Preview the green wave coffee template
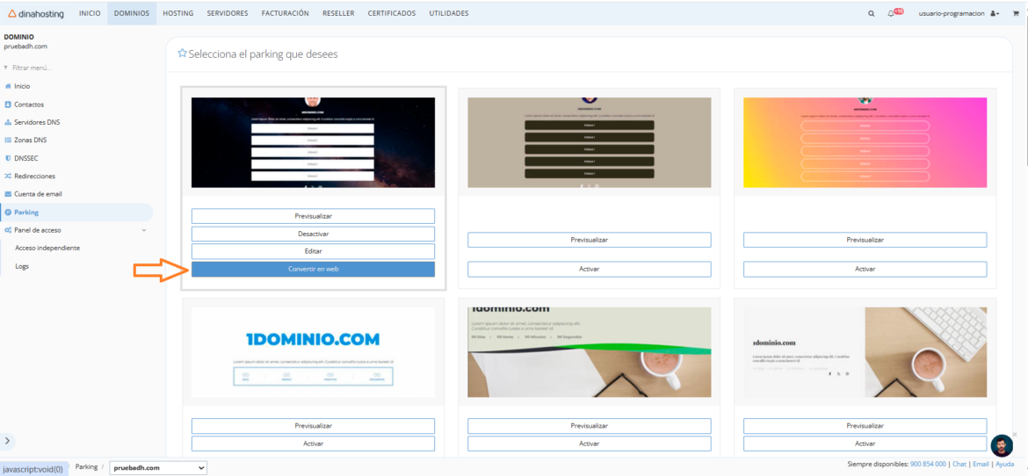 tap(589, 426)
